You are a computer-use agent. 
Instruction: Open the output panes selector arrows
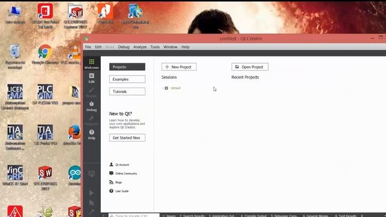pos(362,216)
